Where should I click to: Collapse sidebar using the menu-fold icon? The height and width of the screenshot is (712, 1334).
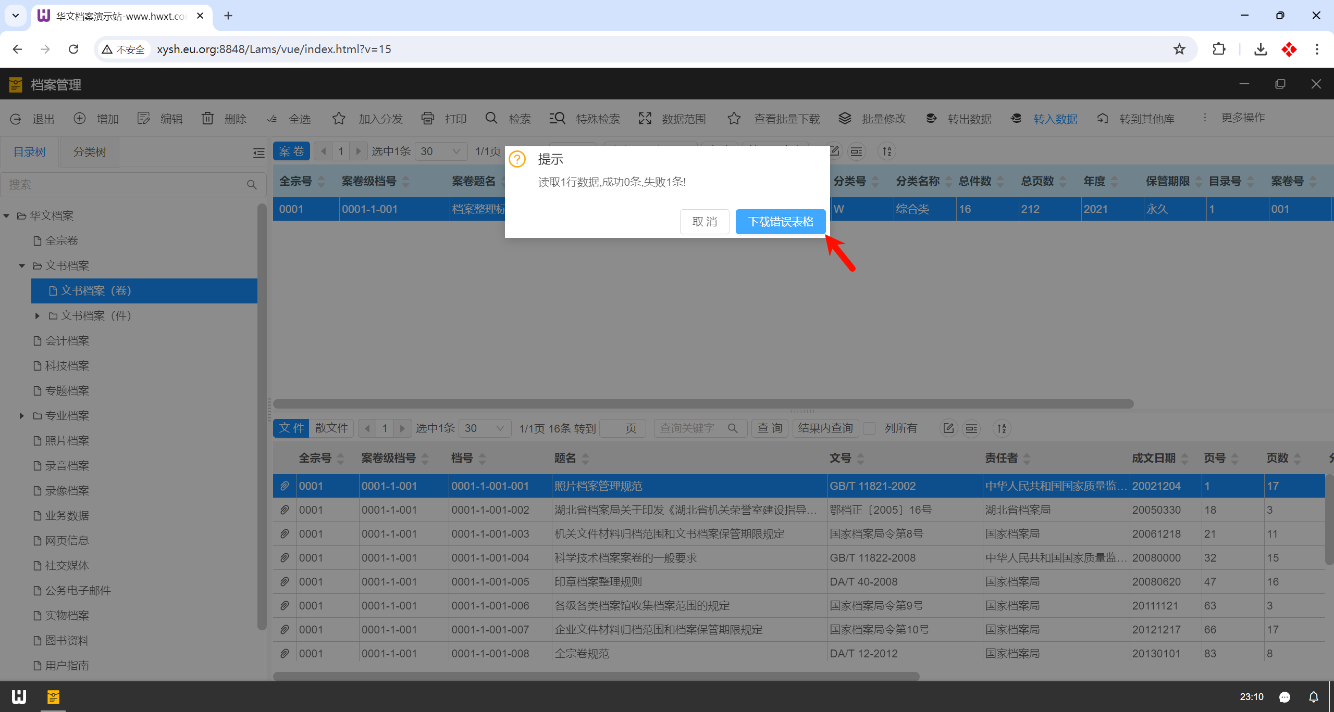[258, 152]
